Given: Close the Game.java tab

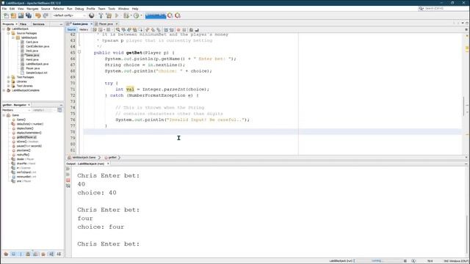Looking at the screenshot, I should pos(91,24).
